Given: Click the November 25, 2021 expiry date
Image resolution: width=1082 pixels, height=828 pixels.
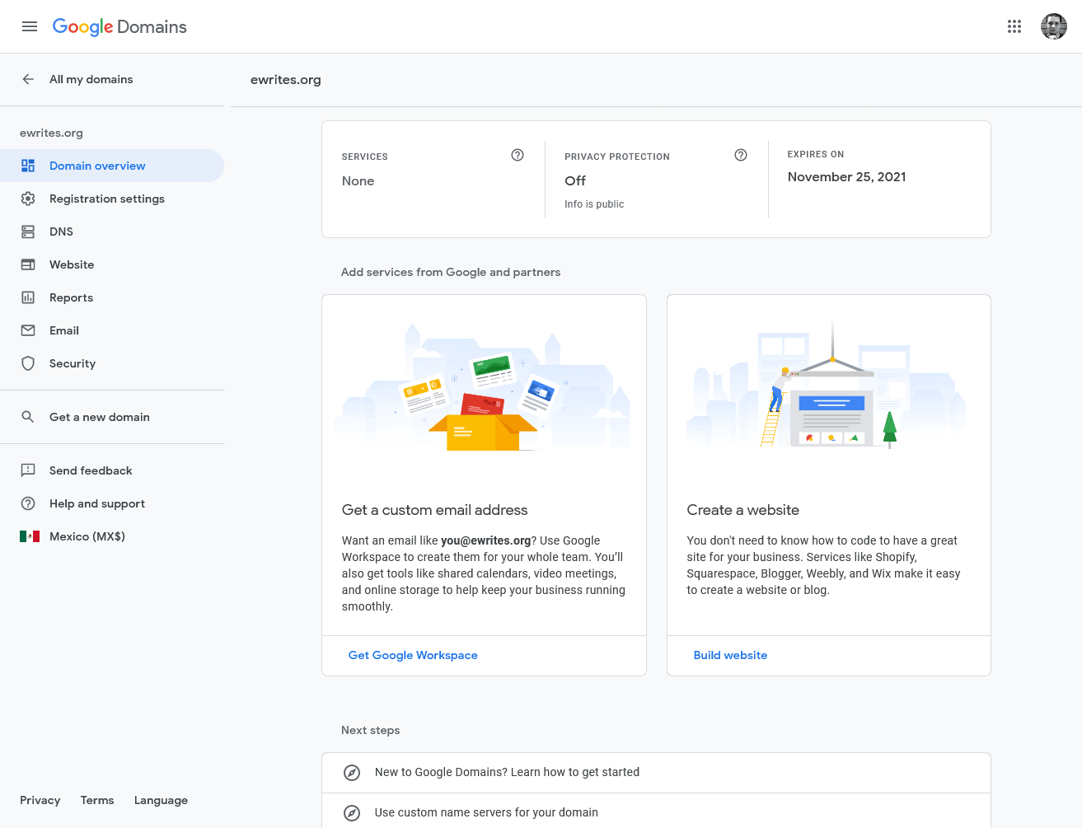Looking at the screenshot, I should [x=846, y=176].
